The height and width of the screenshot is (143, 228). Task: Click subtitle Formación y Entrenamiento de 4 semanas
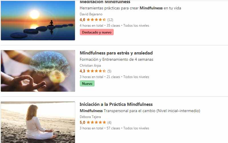click(x=117, y=60)
